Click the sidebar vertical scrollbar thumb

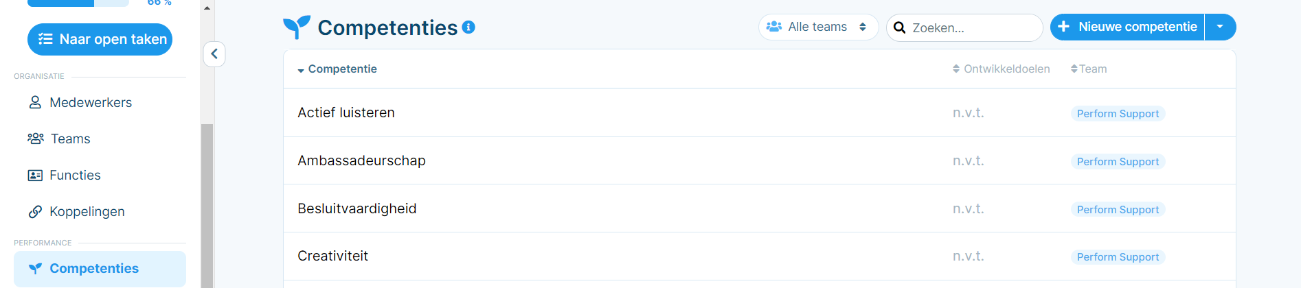(207, 206)
